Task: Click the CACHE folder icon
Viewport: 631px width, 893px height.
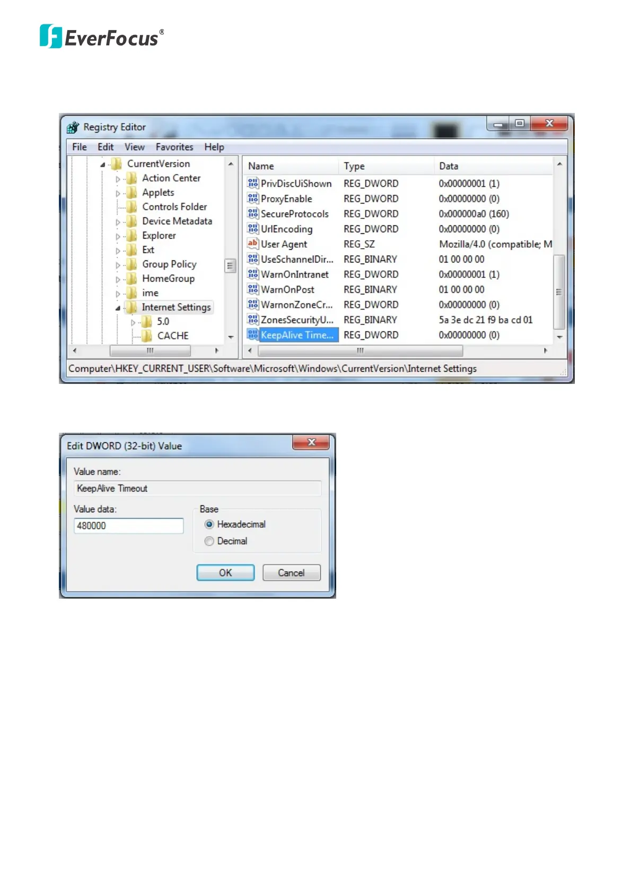Action: 147,336
